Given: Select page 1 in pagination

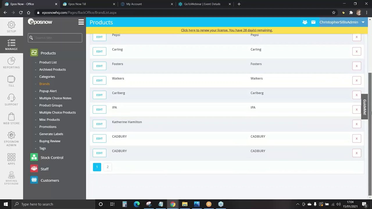Looking at the screenshot, I should [97, 167].
